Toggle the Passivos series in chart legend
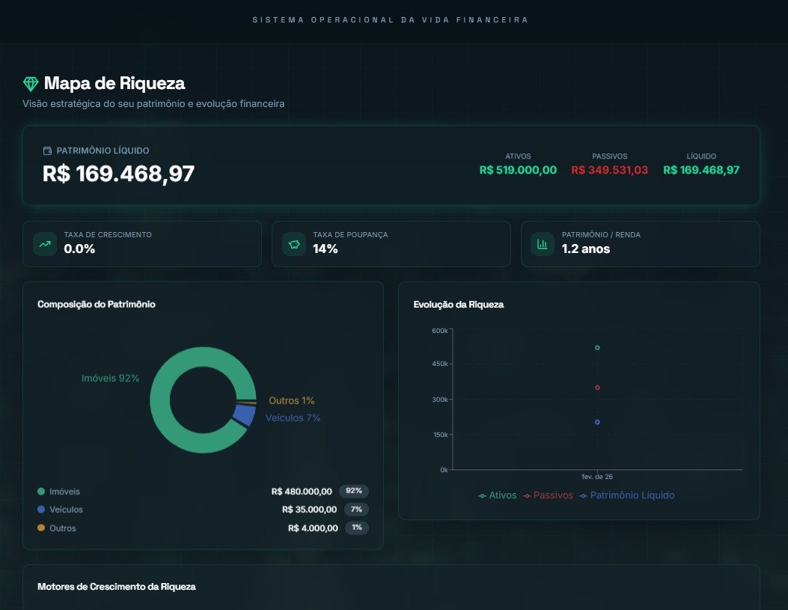This screenshot has height=610, width=788. (549, 495)
